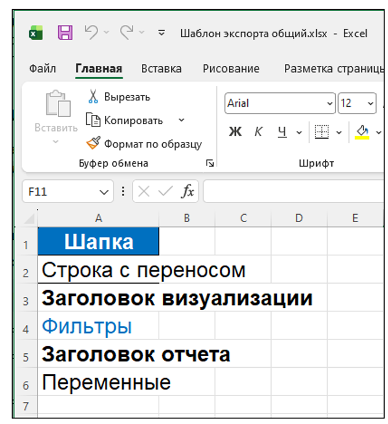Select row 4 header

(x=26, y=326)
